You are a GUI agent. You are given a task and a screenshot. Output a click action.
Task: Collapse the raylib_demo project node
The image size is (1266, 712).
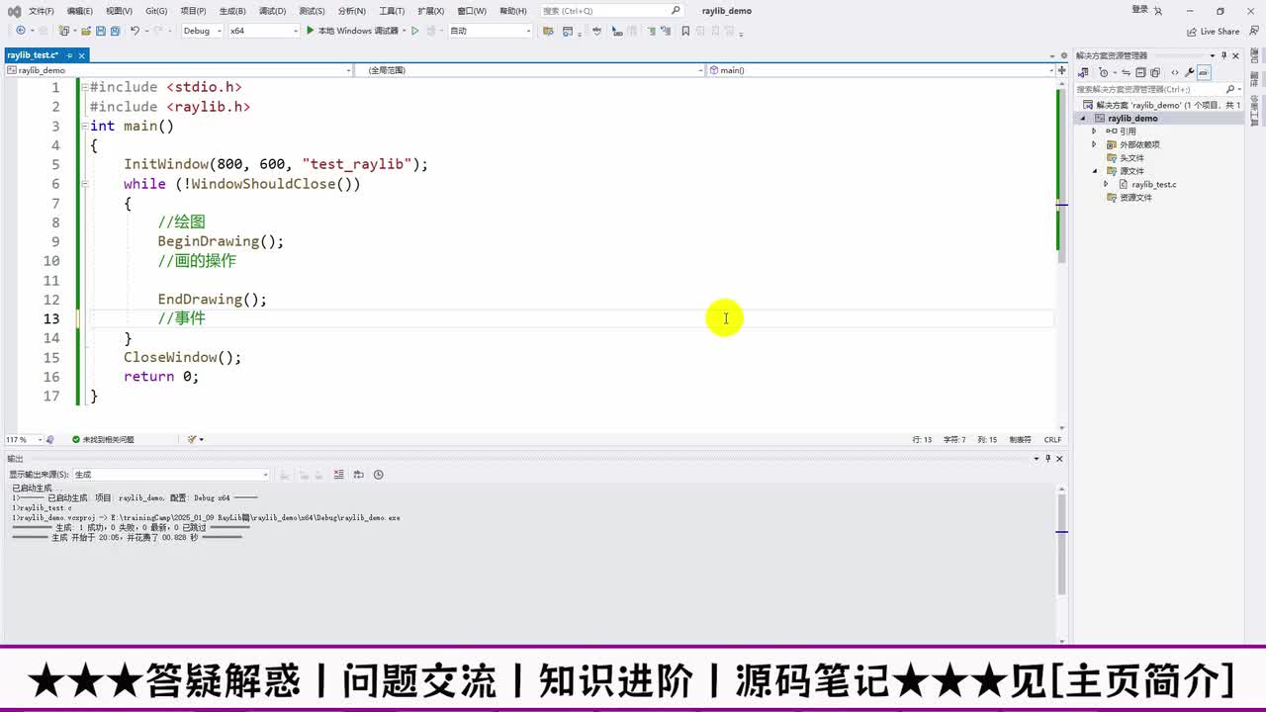click(1083, 119)
